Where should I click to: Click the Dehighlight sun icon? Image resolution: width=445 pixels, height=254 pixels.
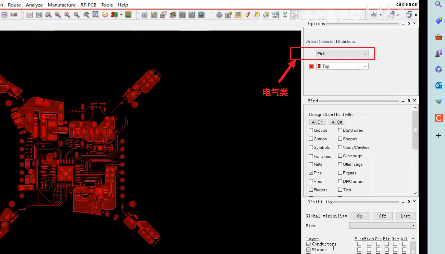(257, 15)
